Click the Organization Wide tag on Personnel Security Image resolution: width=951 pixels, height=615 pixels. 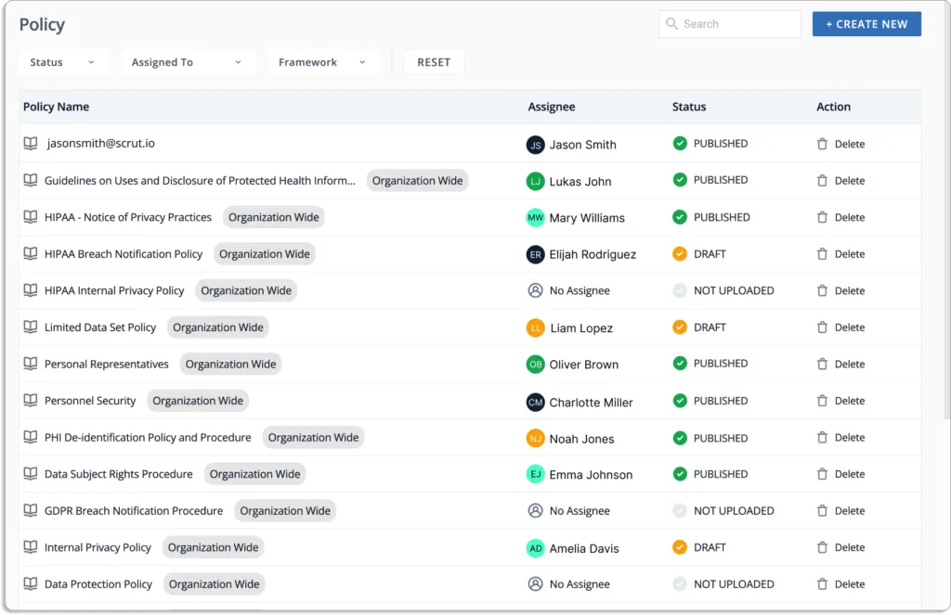tap(198, 401)
